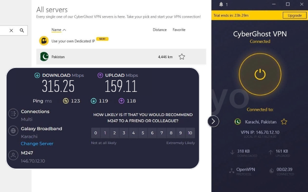308x192 pixels.
Task: Maximize the CyberGhost window
Action: coord(288,4)
